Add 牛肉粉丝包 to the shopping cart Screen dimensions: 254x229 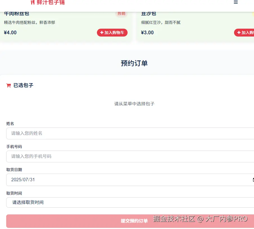pos(112,33)
